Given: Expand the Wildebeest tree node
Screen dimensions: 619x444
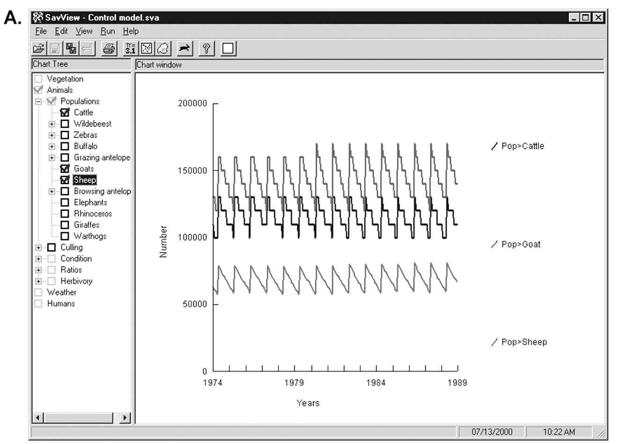Looking at the screenshot, I should coord(52,124).
